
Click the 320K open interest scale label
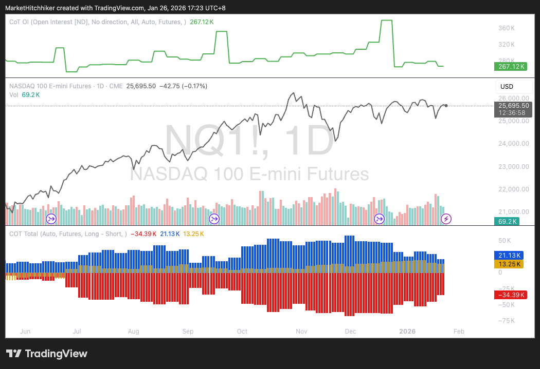(507, 45)
